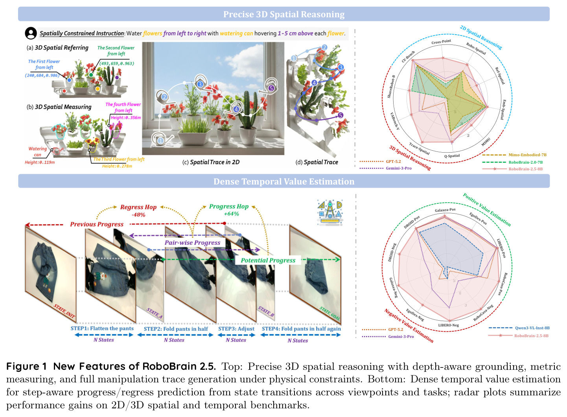
Task: Click waypoint 1 in panel (d) Spatial Trace
Action: pos(294,58)
